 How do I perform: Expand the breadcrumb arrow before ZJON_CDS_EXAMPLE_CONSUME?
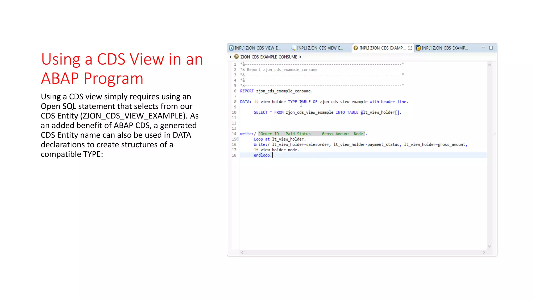pos(230,57)
